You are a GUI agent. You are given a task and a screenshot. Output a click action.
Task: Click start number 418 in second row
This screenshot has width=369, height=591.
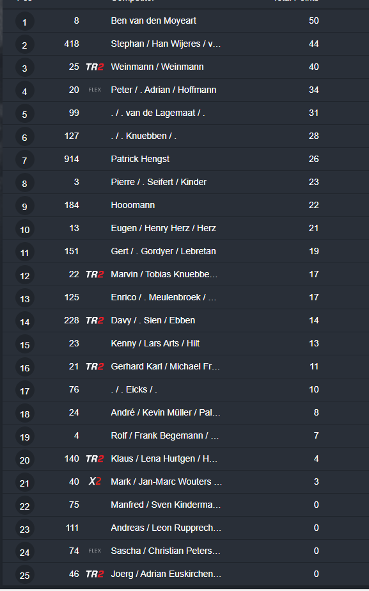coord(72,44)
